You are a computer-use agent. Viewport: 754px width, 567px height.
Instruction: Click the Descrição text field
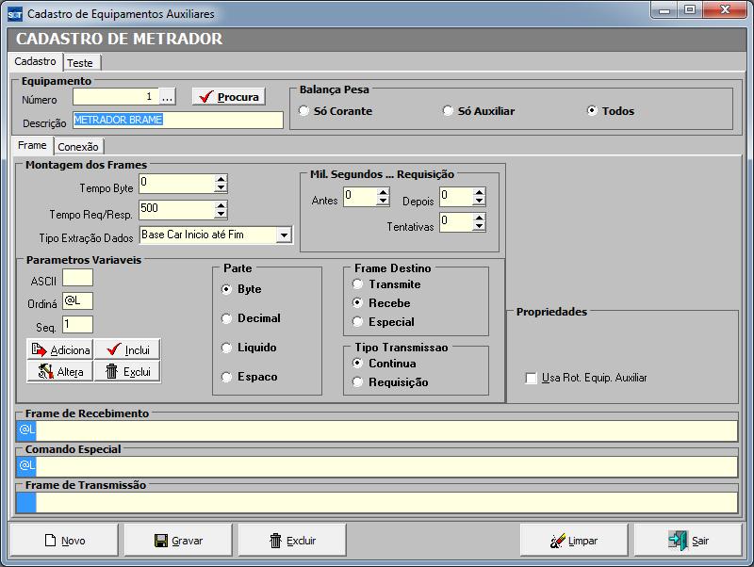(177, 121)
